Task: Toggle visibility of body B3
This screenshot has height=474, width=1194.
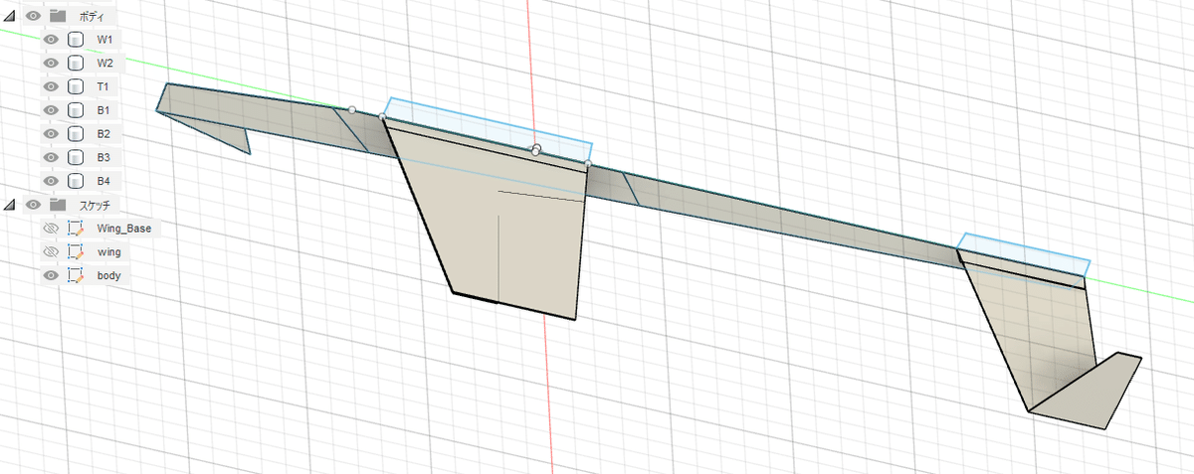Action: pos(52,157)
